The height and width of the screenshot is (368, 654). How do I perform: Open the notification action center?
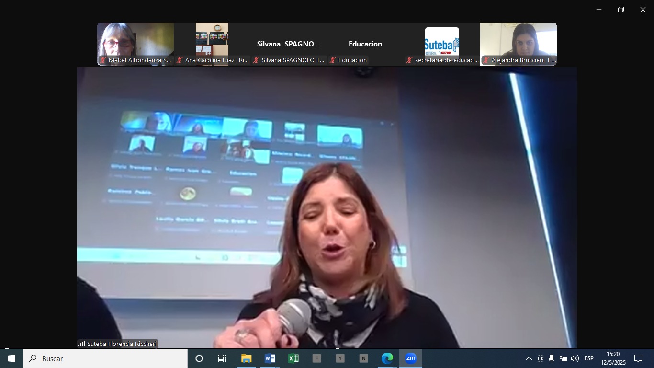tap(638, 358)
